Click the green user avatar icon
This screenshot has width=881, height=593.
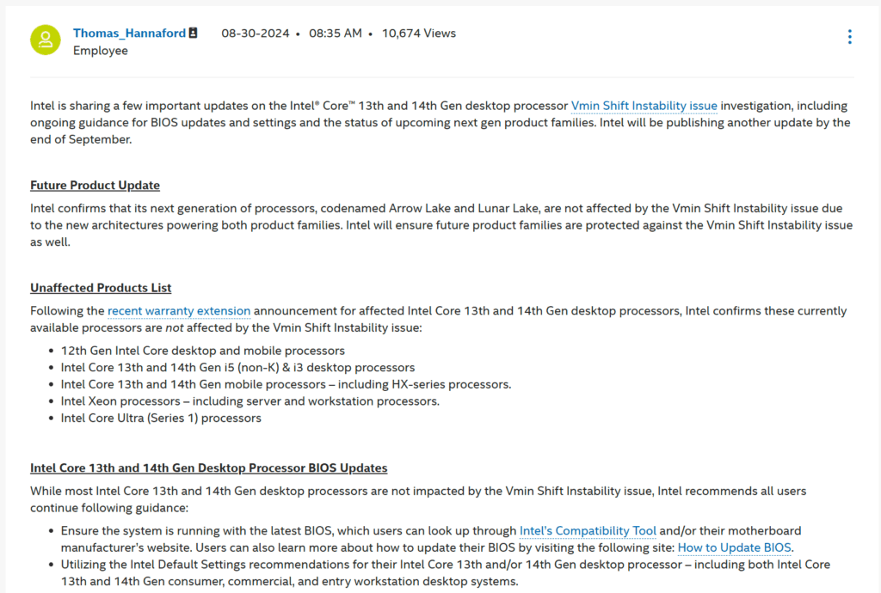(45, 40)
